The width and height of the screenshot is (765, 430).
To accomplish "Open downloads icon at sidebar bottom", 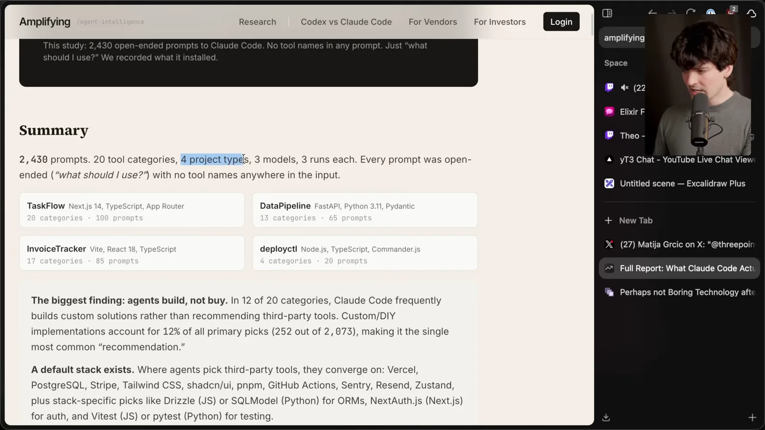I will click(x=606, y=418).
